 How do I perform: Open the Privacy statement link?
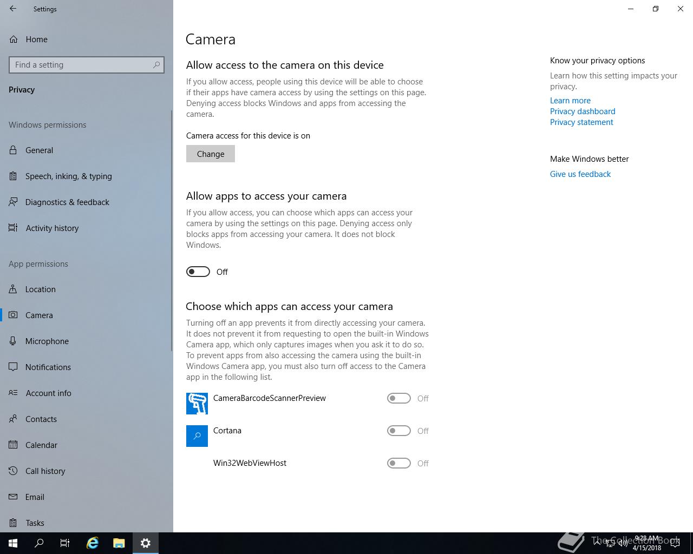[x=581, y=122]
